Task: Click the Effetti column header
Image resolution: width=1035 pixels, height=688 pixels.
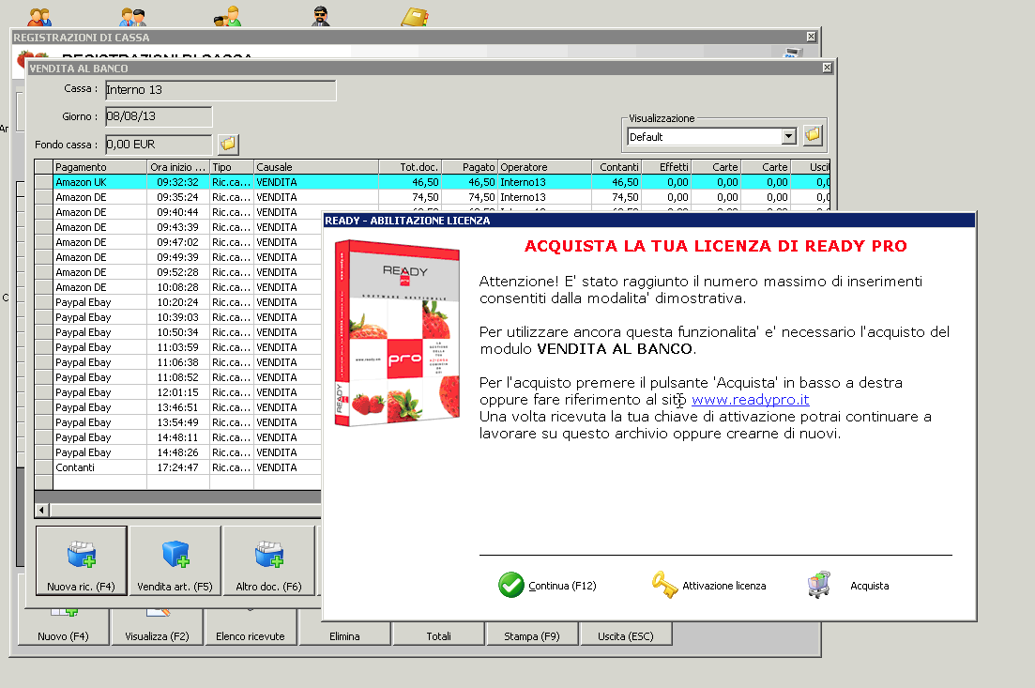Action: tap(666, 167)
